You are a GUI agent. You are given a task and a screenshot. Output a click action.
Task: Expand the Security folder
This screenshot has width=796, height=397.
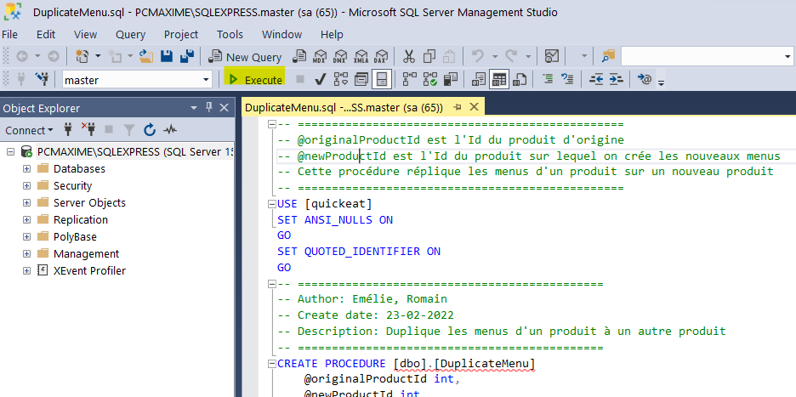click(27, 186)
